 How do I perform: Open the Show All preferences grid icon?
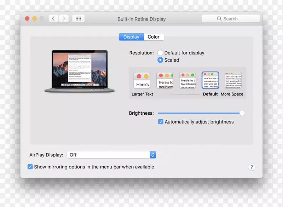tap(78, 18)
